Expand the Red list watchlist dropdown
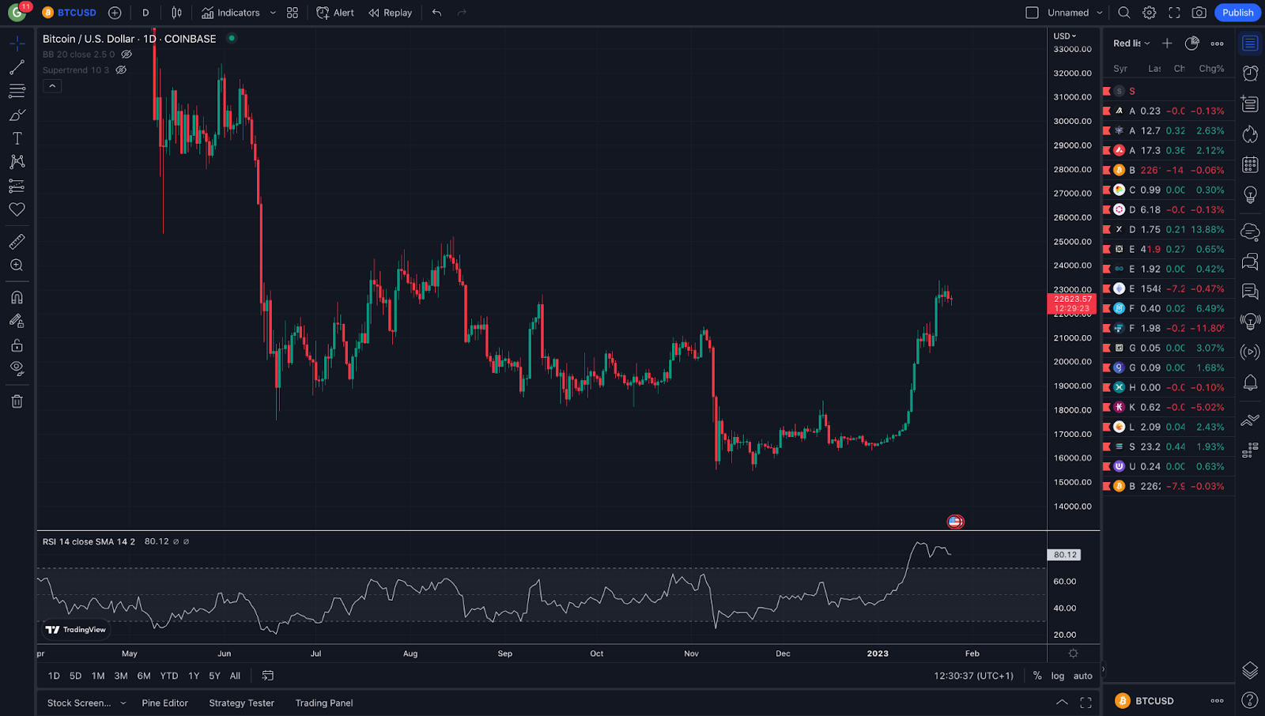Screen dimensions: 1265x716 tap(1131, 43)
